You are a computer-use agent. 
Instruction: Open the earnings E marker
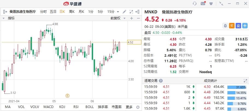67,96
